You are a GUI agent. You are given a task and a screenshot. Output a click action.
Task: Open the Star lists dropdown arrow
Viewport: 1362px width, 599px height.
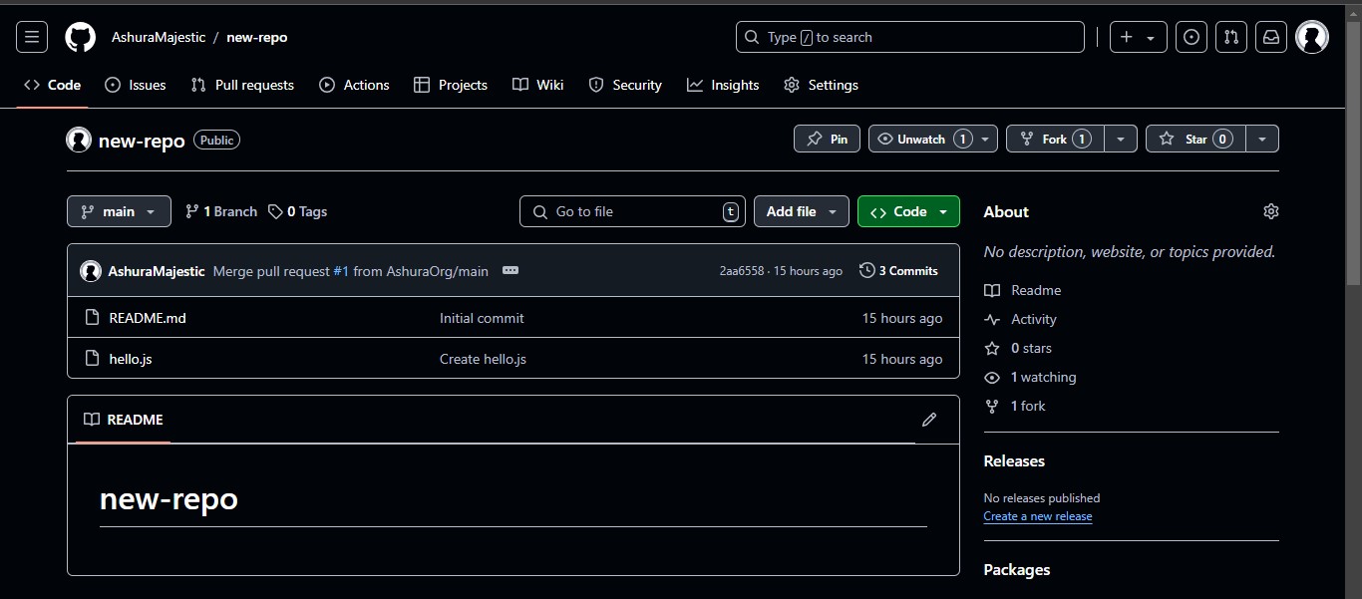[1262, 140]
